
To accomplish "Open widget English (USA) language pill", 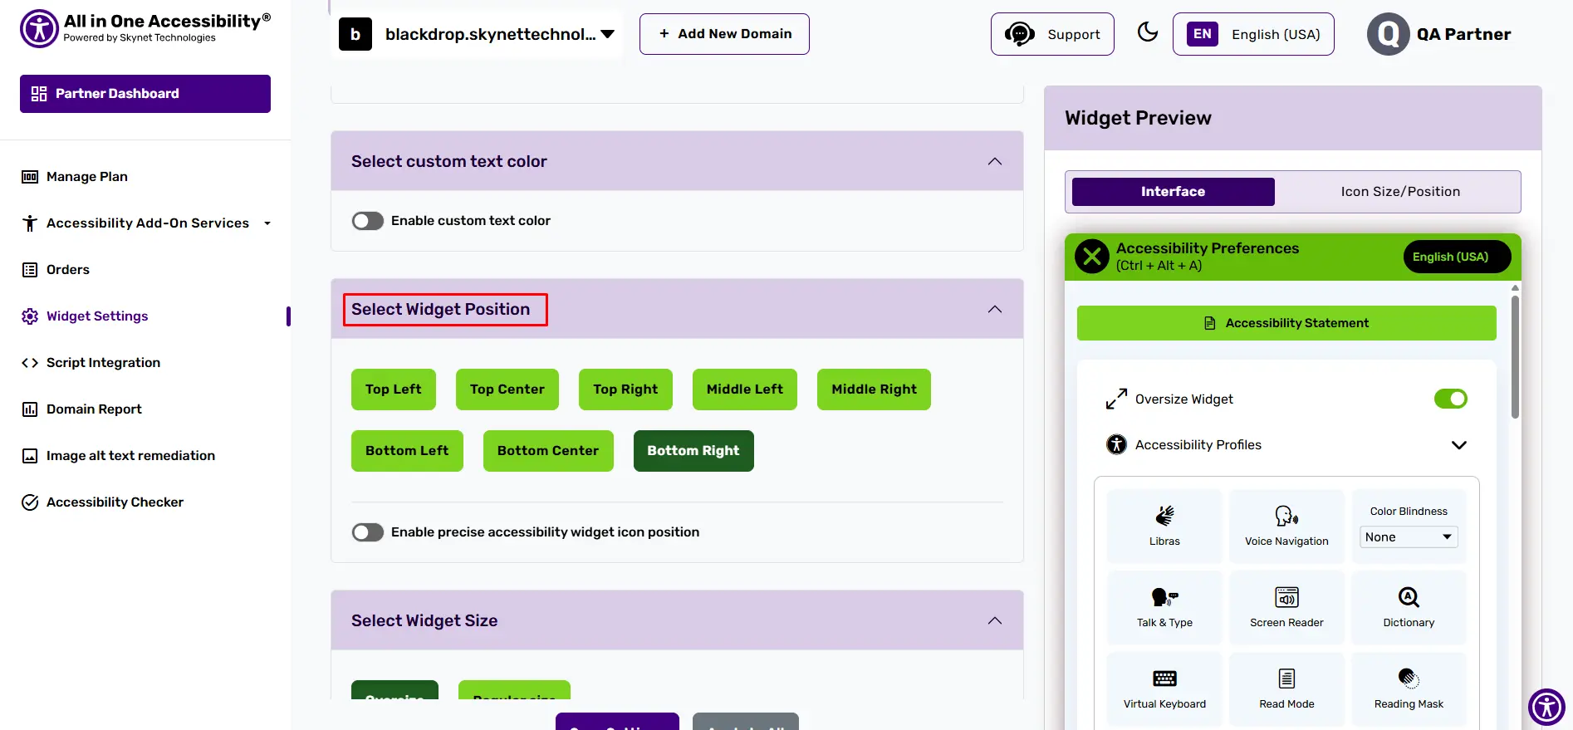I will pyautogui.click(x=1457, y=257).
